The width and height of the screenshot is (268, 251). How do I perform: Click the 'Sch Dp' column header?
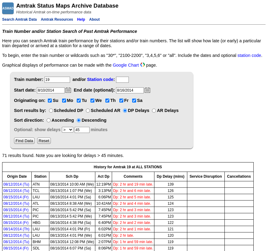pos(72,176)
